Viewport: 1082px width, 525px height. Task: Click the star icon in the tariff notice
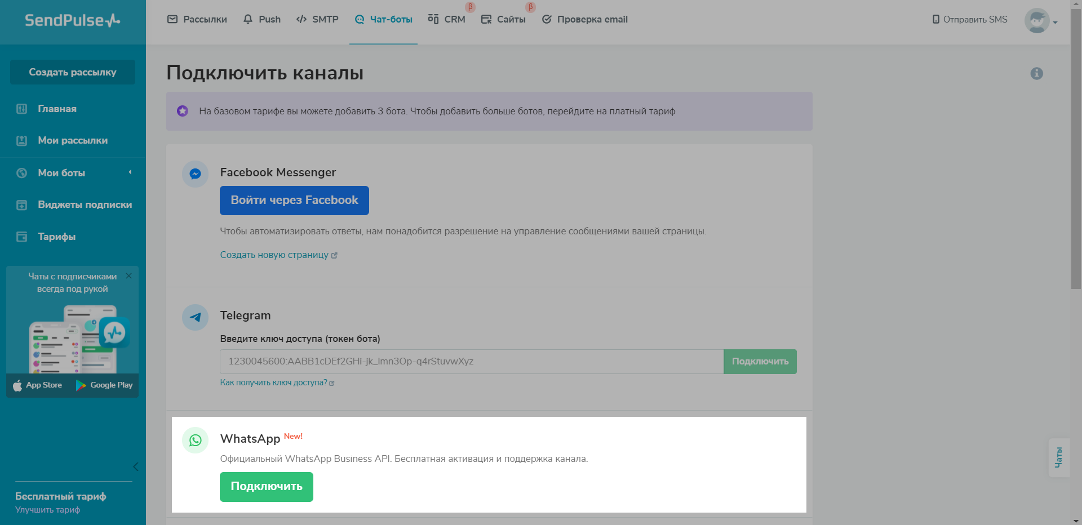(183, 111)
